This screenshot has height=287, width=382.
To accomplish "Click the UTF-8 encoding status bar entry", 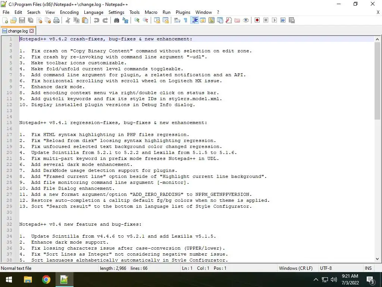I will tap(326, 268).
